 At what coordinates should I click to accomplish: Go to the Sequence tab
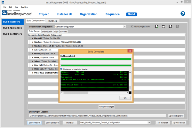click(x=113, y=14)
